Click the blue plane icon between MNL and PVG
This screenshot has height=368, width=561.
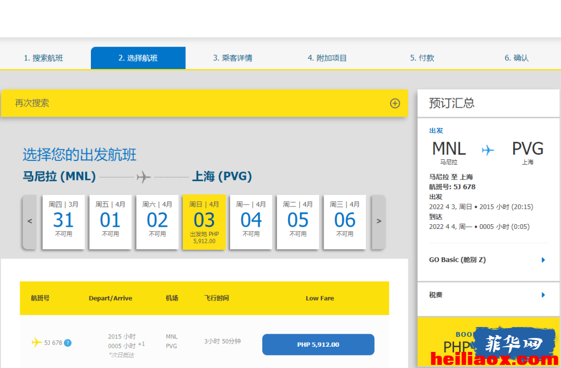pos(488,150)
